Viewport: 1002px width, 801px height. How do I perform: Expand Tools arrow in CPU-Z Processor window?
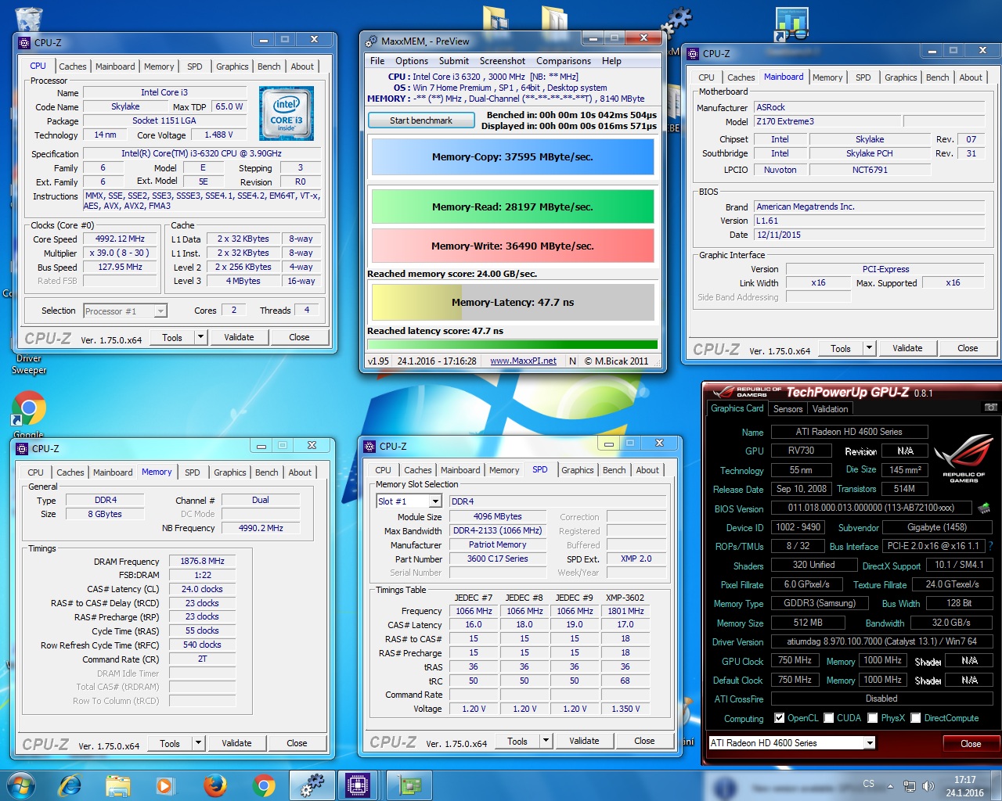coord(200,337)
